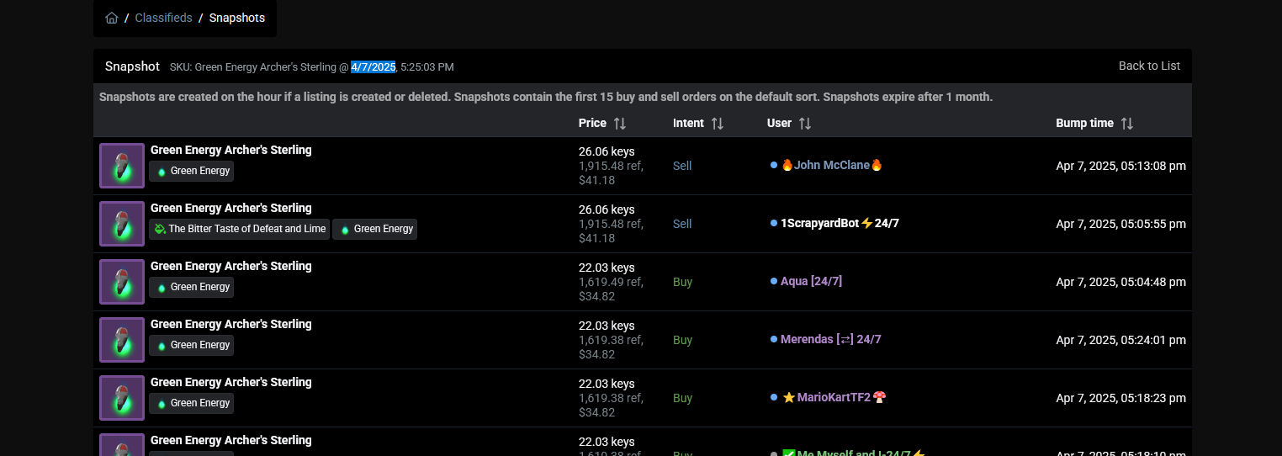Open John McClane's user profile
Image resolution: width=1282 pixels, height=456 pixels.
[x=831, y=166]
